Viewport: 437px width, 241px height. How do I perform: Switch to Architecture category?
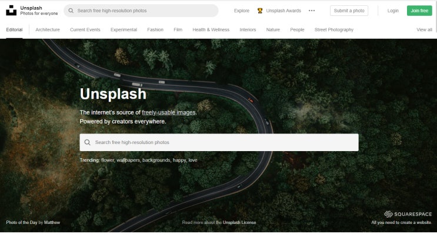48,29
